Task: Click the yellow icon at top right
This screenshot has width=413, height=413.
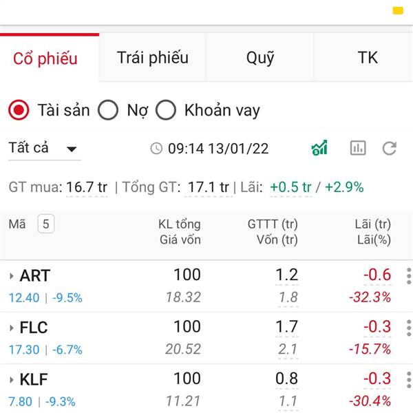Action: [x=398, y=10]
